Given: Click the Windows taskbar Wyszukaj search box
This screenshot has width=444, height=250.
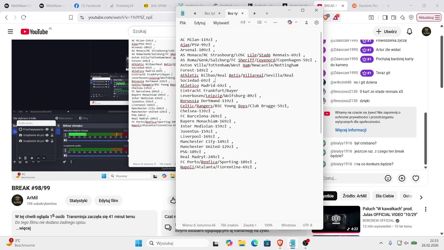Looking at the screenshot, I should (178, 243).
